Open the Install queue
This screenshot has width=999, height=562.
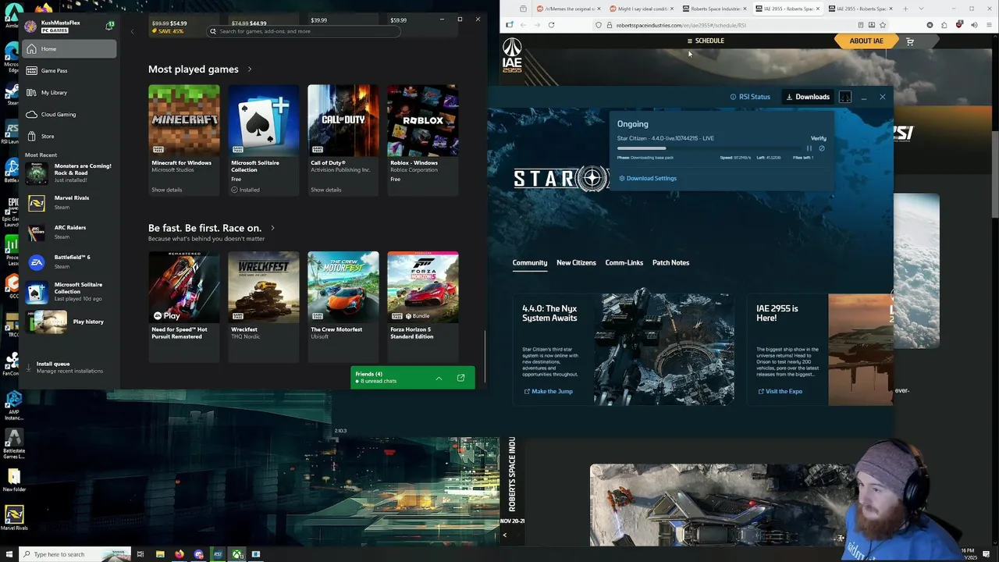[69, 367]
